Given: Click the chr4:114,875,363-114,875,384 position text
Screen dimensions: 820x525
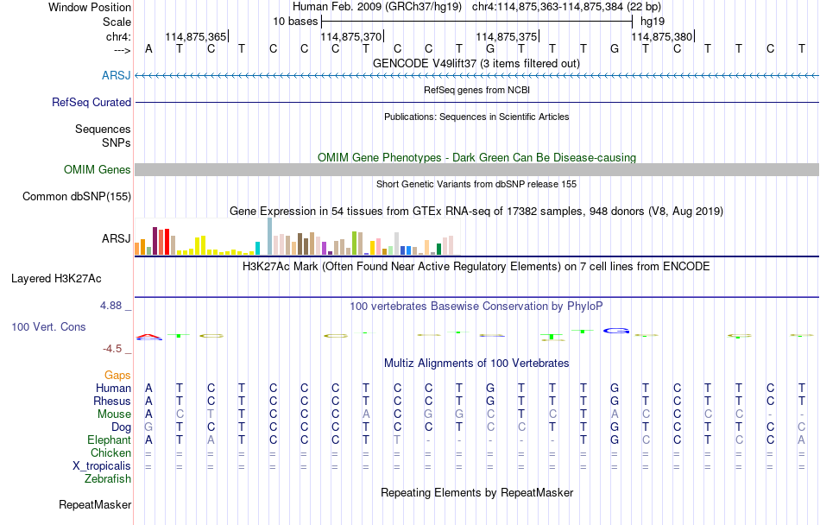Looking at the screenshot, I should pyautogui.click(x=566, y=7).
